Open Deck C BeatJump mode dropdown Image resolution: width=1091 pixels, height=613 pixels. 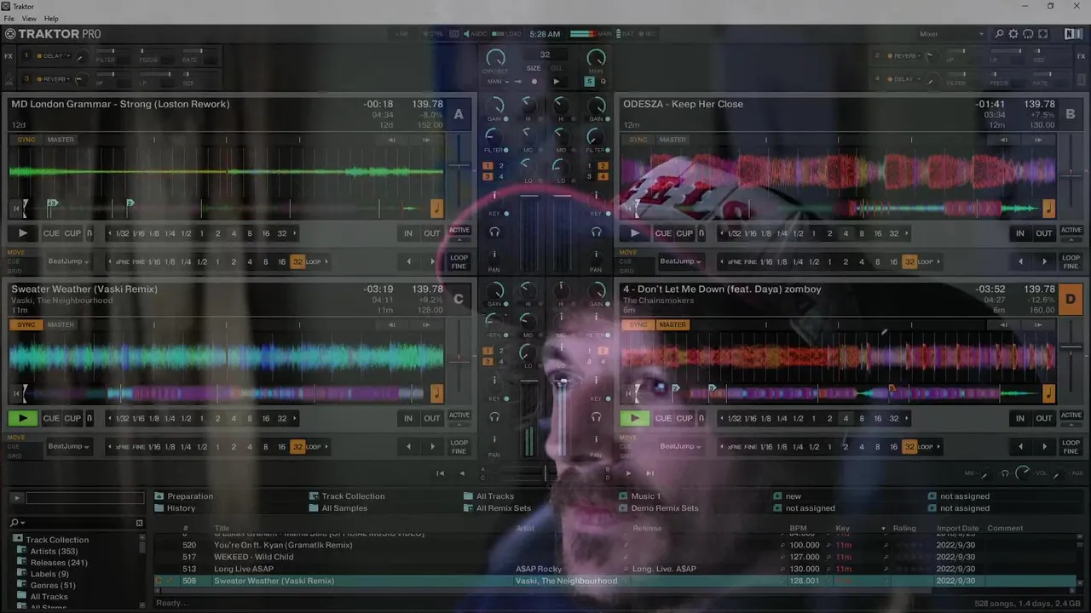(70, 446)
